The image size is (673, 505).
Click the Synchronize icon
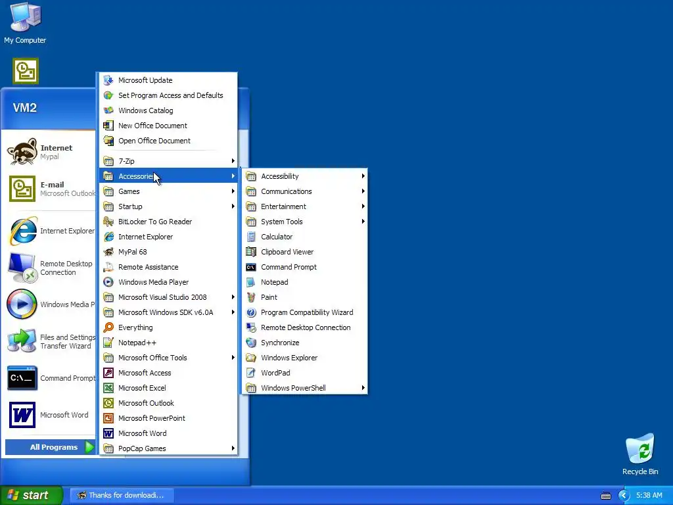pos(251,343)
